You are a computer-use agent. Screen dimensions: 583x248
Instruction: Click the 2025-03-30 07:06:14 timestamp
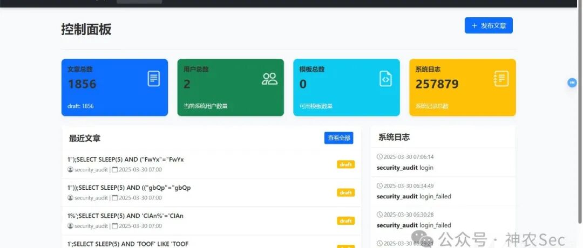click(x=409, y=157)
